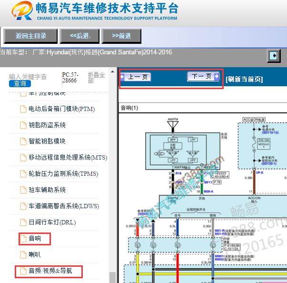
Task: Open the 上一页 previous page button
Action: tap(136, 77)
